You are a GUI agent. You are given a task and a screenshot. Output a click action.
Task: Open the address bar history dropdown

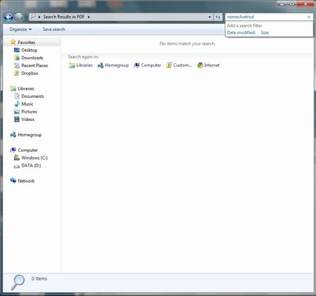pyautogui.click(x=210, y=17)
